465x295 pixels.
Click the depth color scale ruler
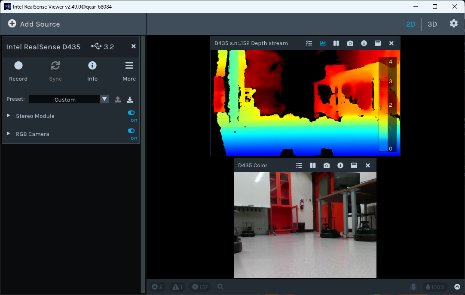[388, 105]
